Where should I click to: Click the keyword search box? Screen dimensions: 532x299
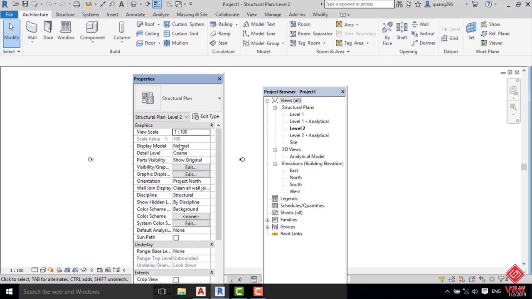359,4
